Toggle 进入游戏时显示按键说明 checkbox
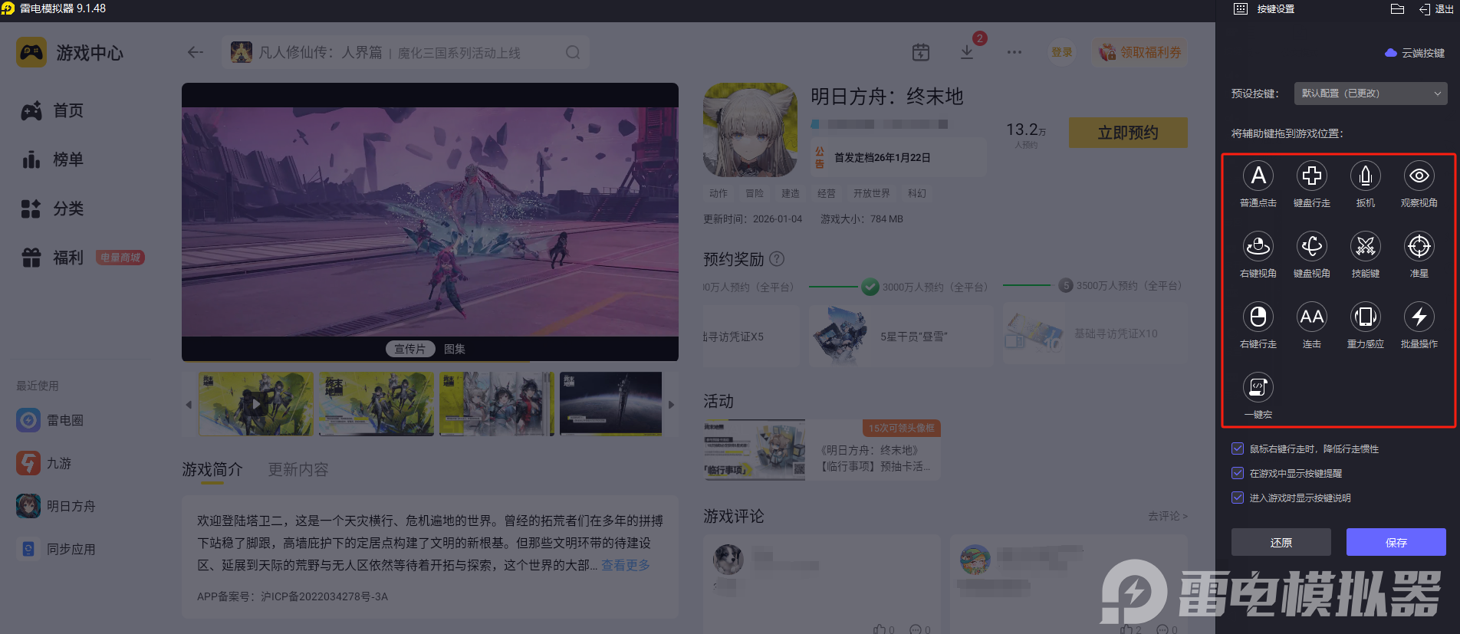 [1237, 498]
